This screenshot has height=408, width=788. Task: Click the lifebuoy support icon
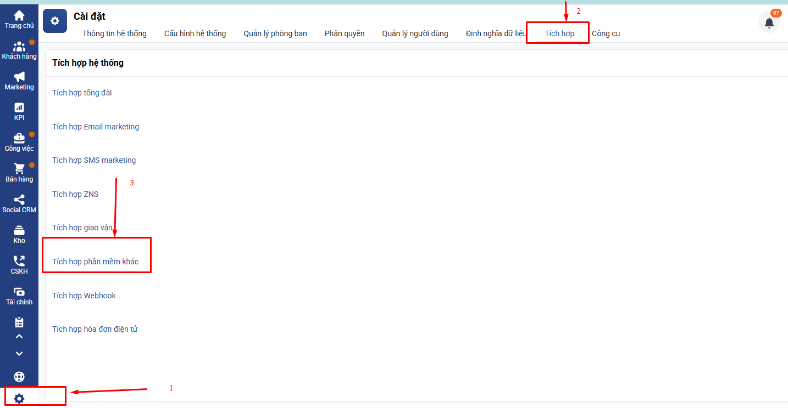point(19,377)
